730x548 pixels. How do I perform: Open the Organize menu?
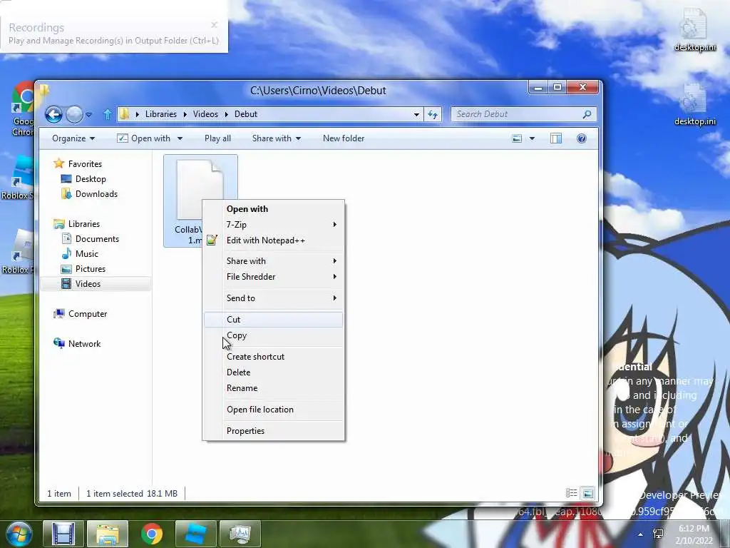(x=73, y=138)
